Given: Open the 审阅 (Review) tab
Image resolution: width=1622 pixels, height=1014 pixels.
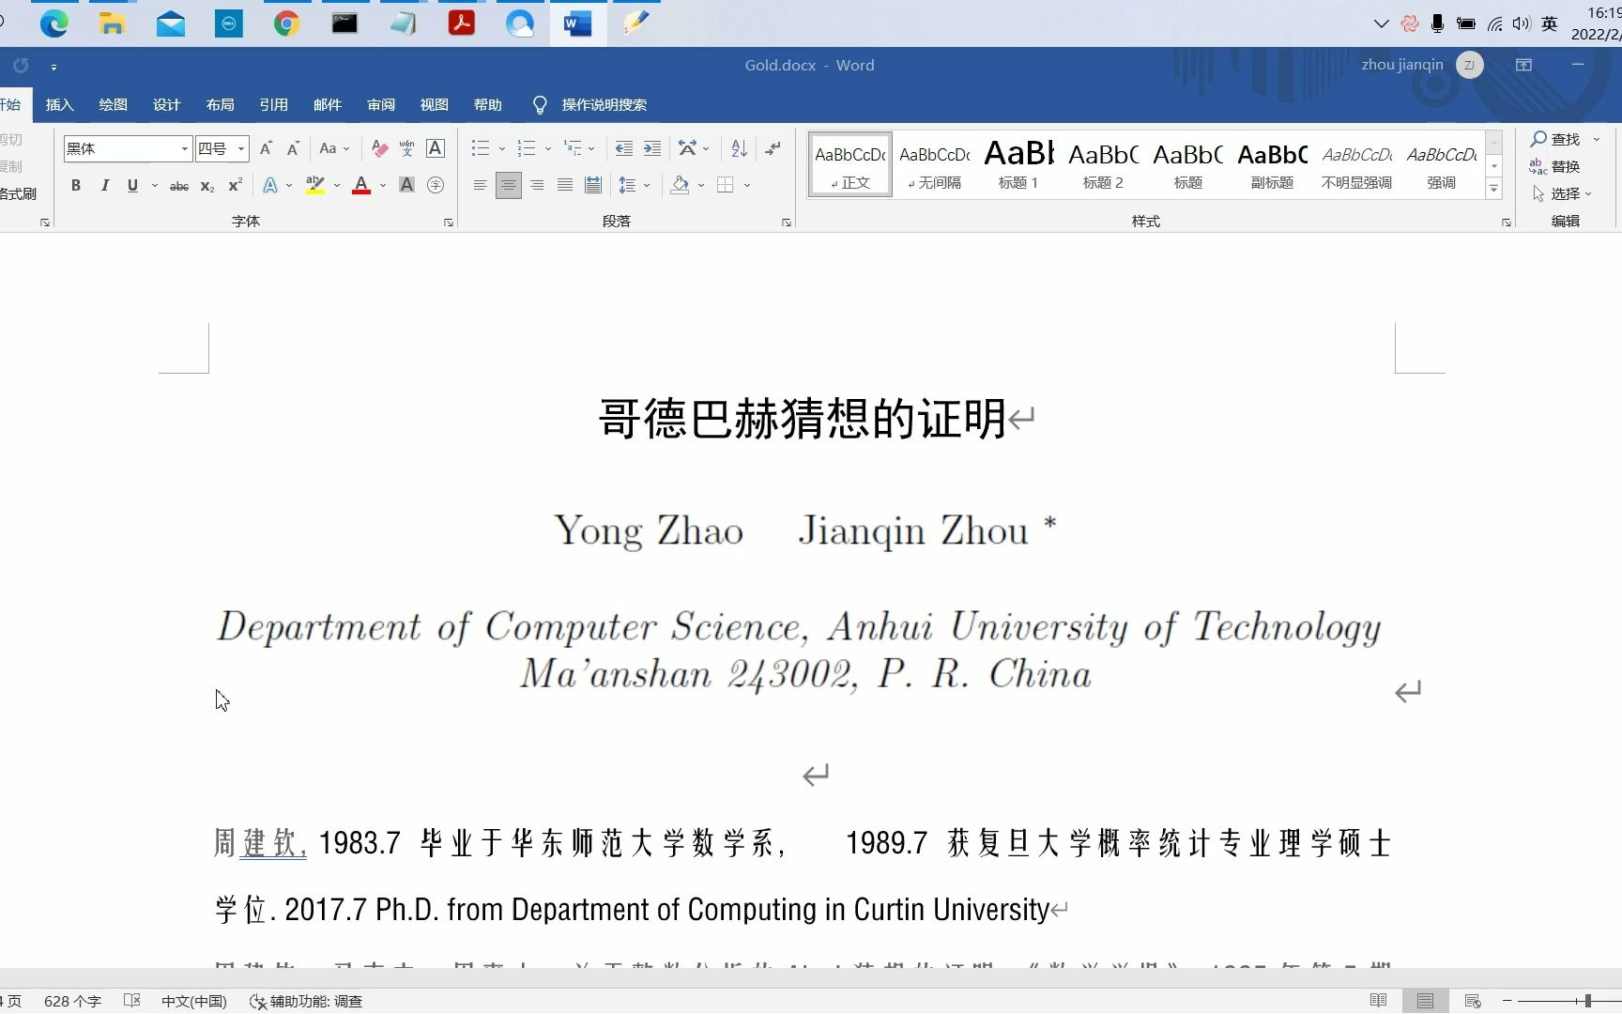Looking at the screenshot, I should [380, 105].
